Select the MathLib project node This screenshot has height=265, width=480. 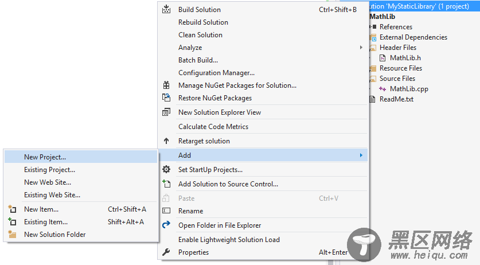click(x=383, y=17)
